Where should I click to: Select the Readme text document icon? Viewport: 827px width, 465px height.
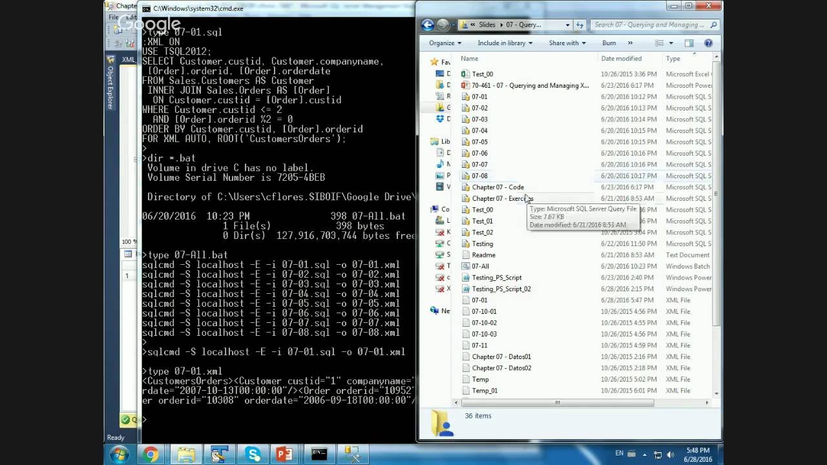[x=466, y=255]
